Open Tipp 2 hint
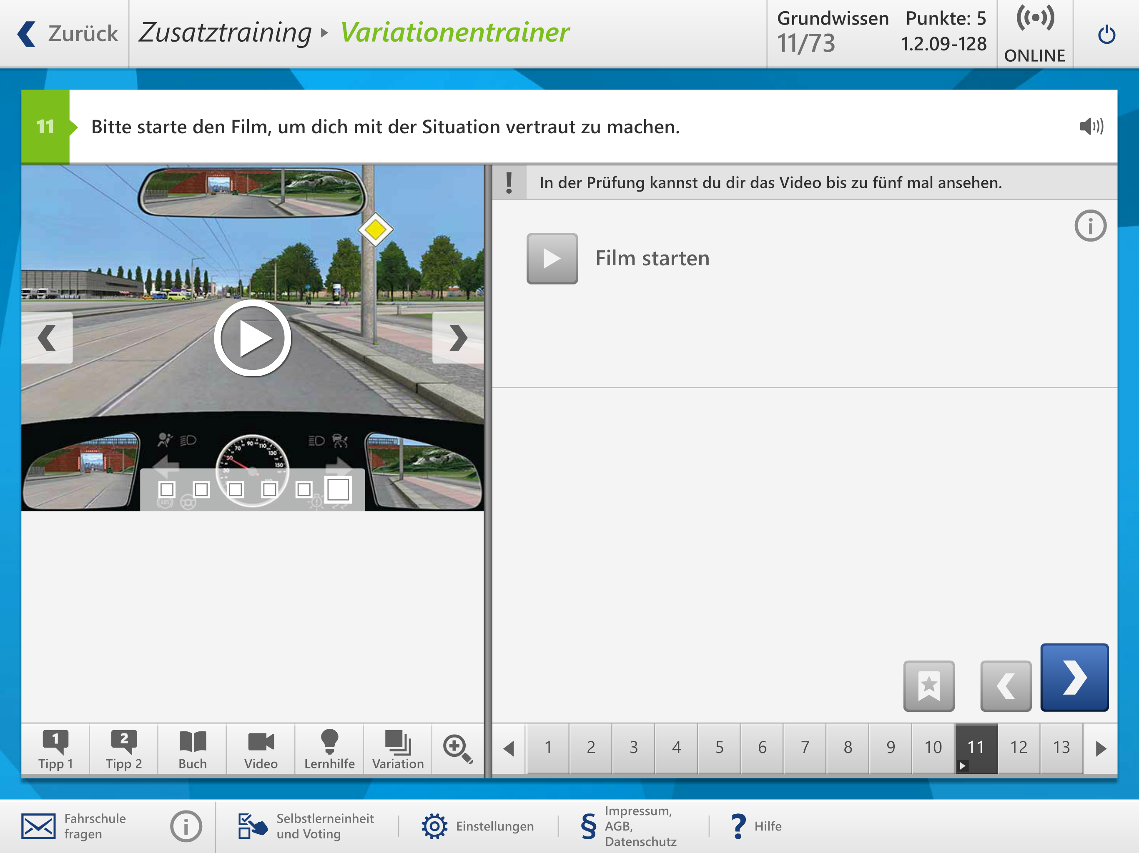This screenshot has height=853, width=1139. 123,748
